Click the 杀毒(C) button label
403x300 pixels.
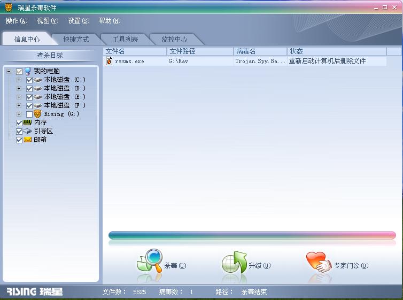click(175, 266)
